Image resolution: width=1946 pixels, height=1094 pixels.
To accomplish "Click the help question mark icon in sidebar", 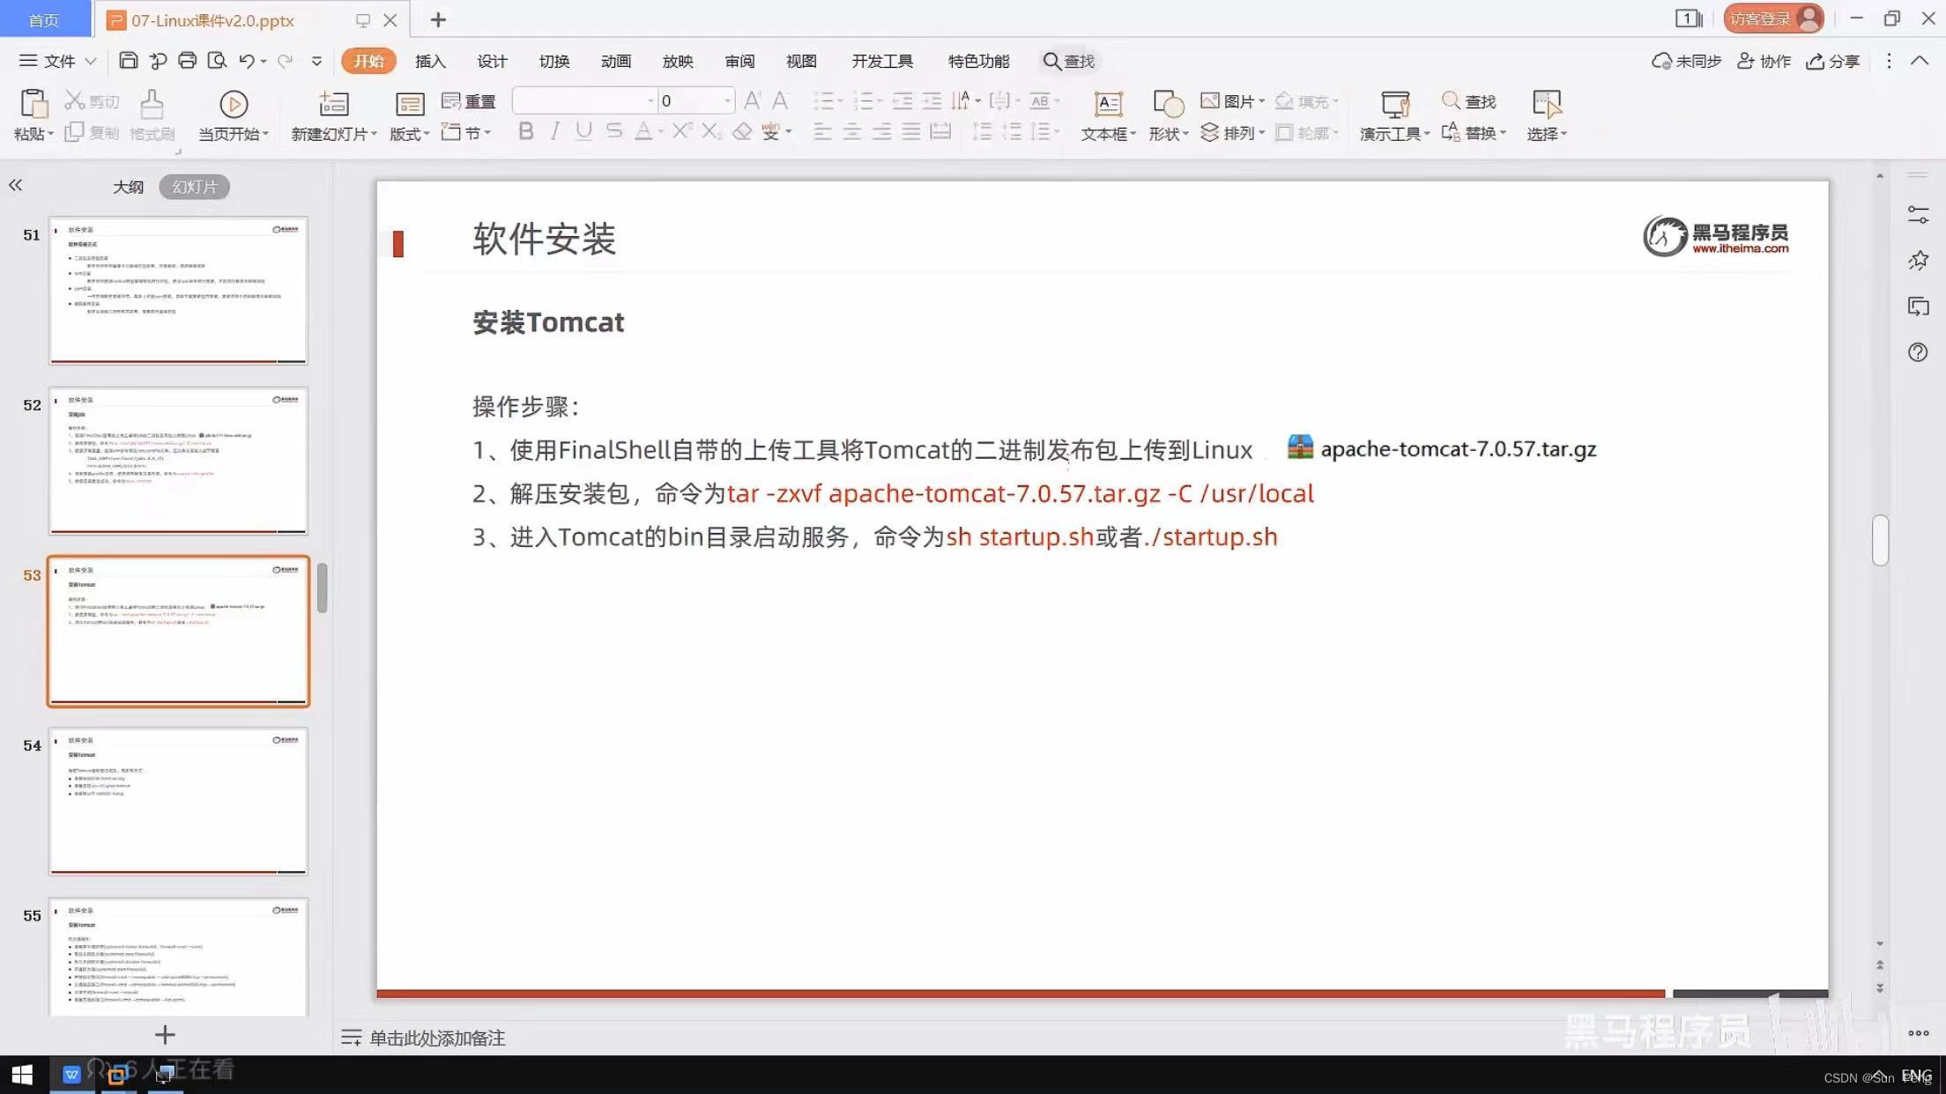I will (x=1918, y=352).
